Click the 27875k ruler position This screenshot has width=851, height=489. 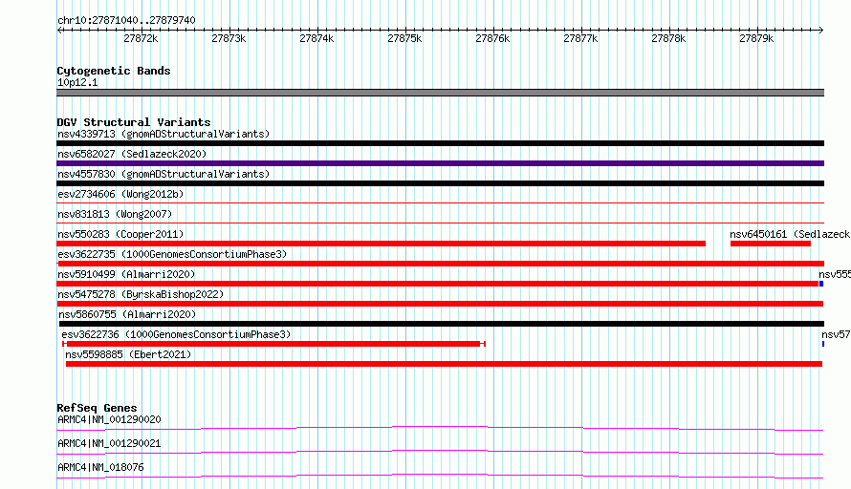[x=404, y=38]
